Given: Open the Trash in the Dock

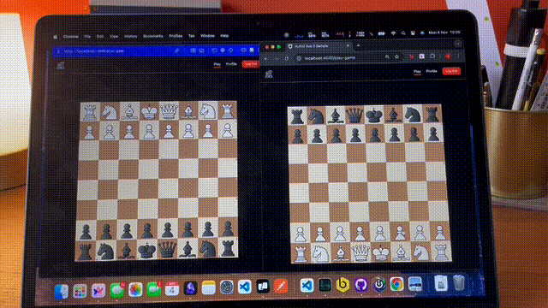Looking at the screenshot, I should [459, 282].
